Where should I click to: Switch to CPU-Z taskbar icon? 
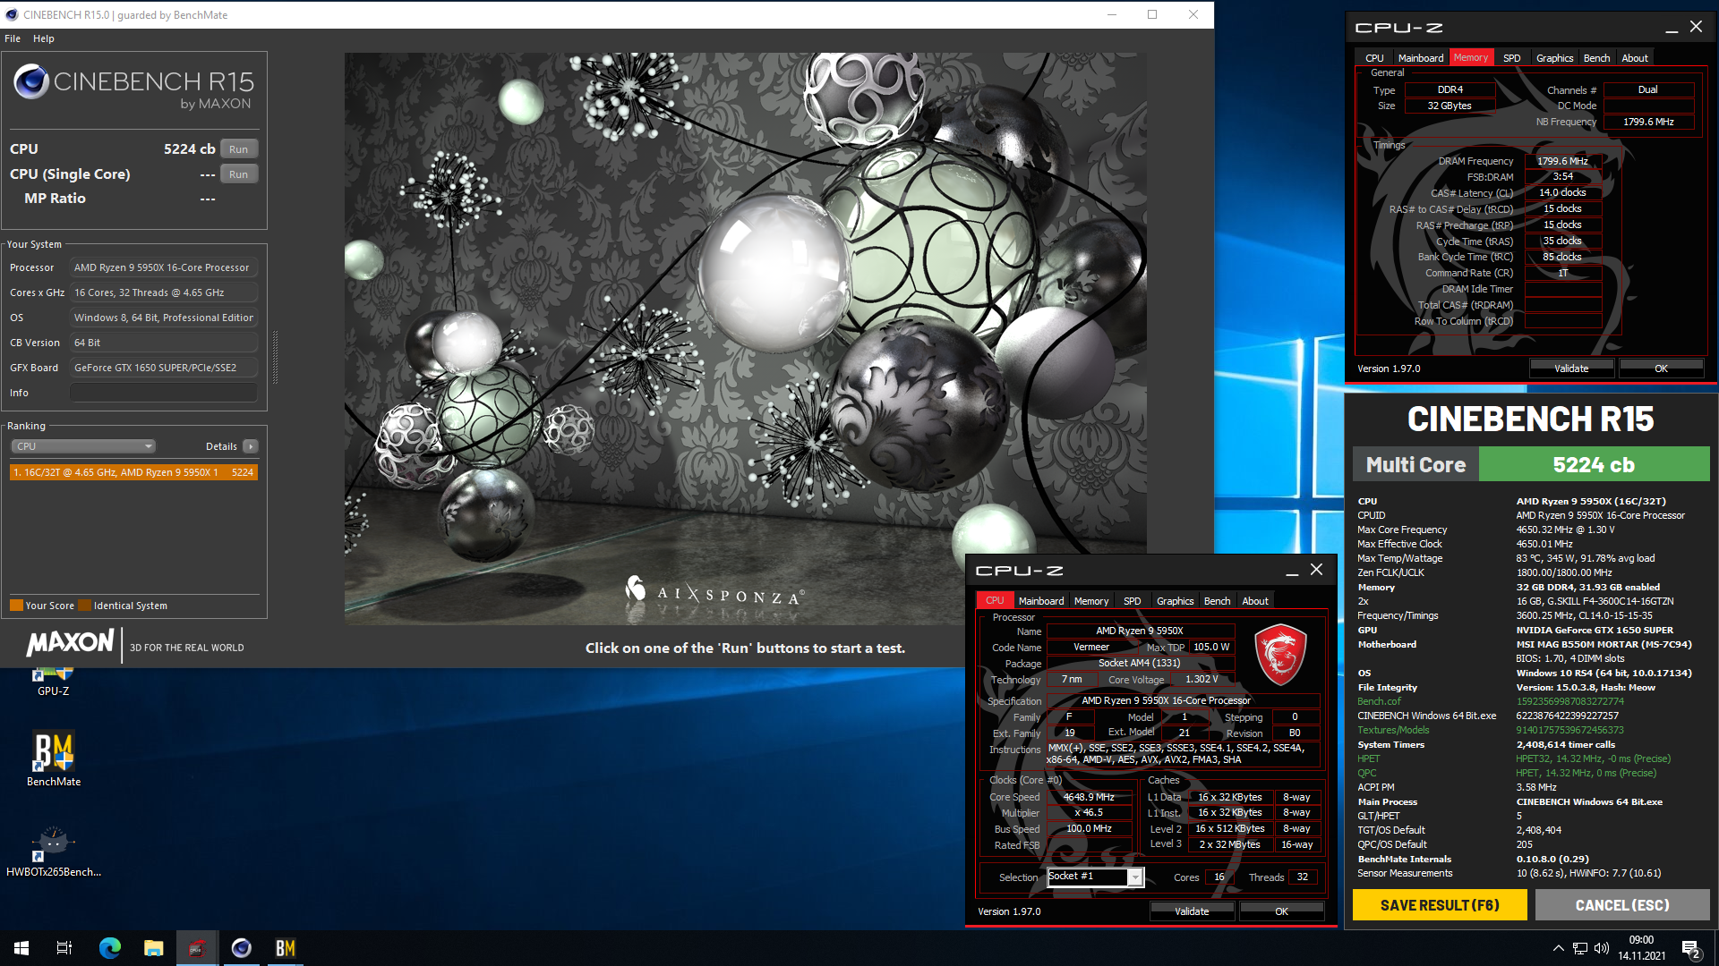pyautogui.click(x=197, y=948)
